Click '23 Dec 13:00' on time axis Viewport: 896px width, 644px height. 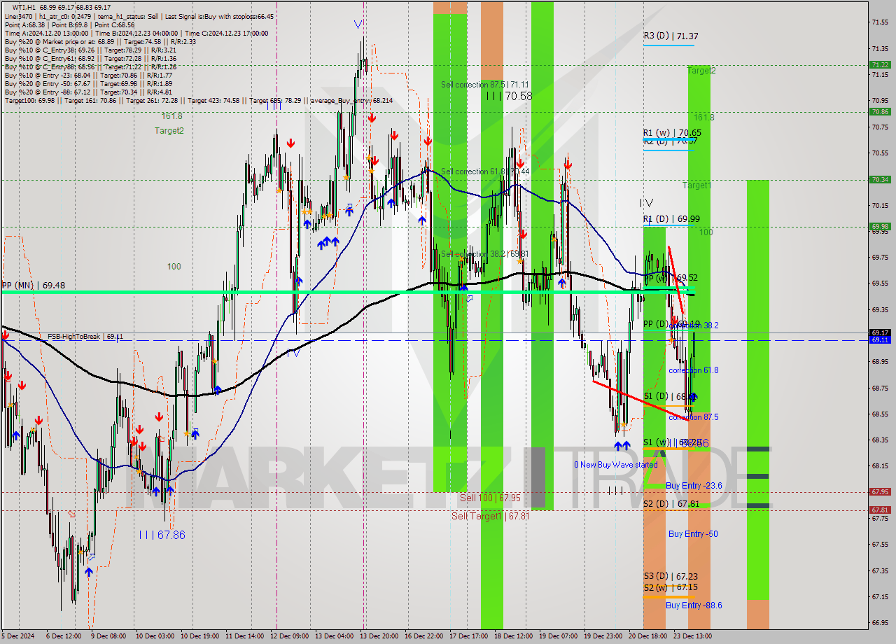point(694,636)
